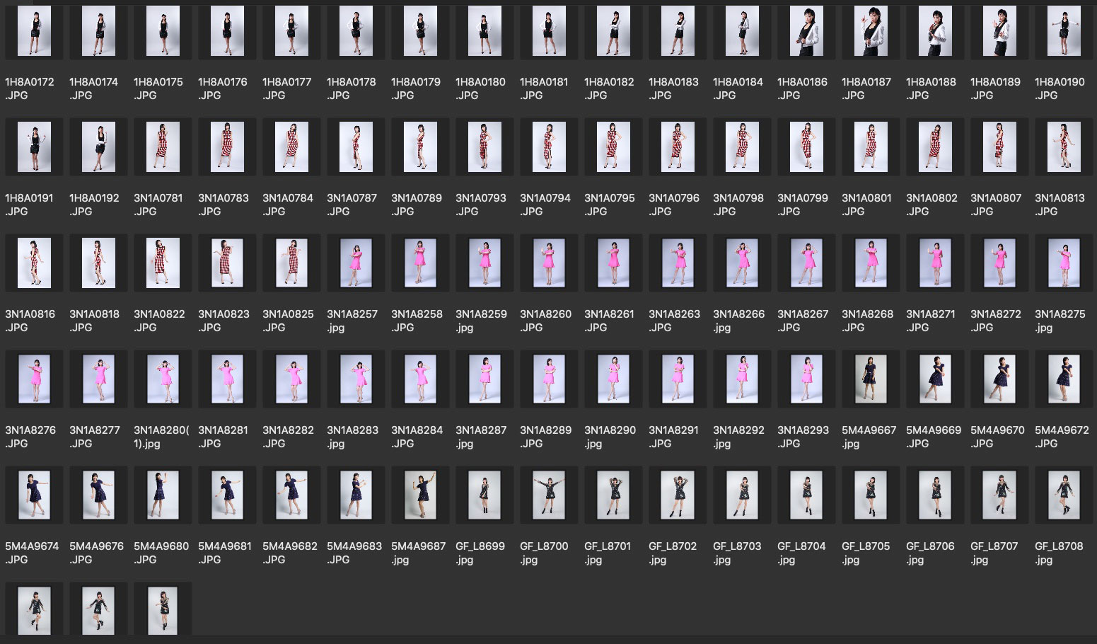Click the file name 1H8A0192.JPG
The image size is (1097, 644).
point(94,205)
